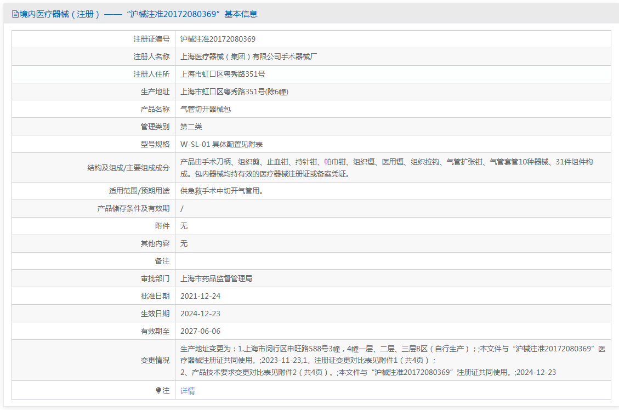Click the 管理类别 label
This screenshot has width=619, height=410.
tap(155, 127)
